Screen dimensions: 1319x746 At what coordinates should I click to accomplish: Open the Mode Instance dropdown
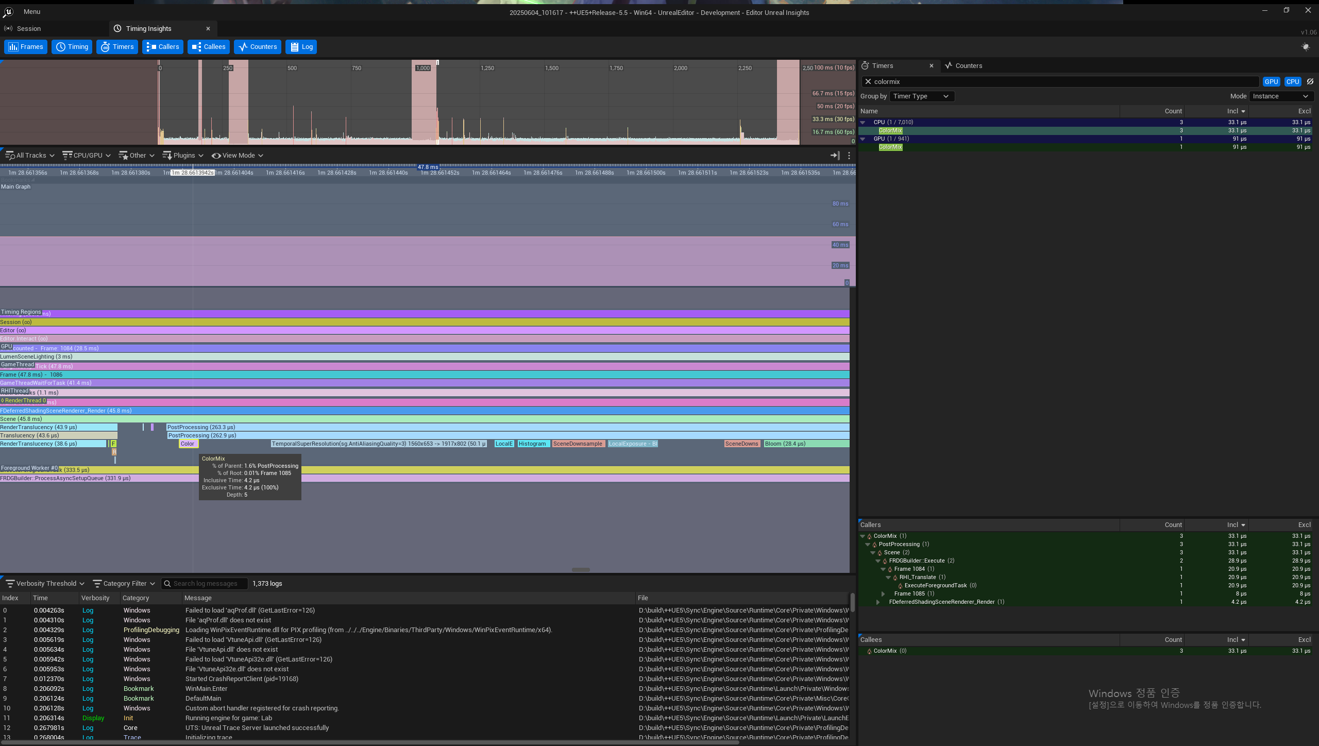(1281, 96)
